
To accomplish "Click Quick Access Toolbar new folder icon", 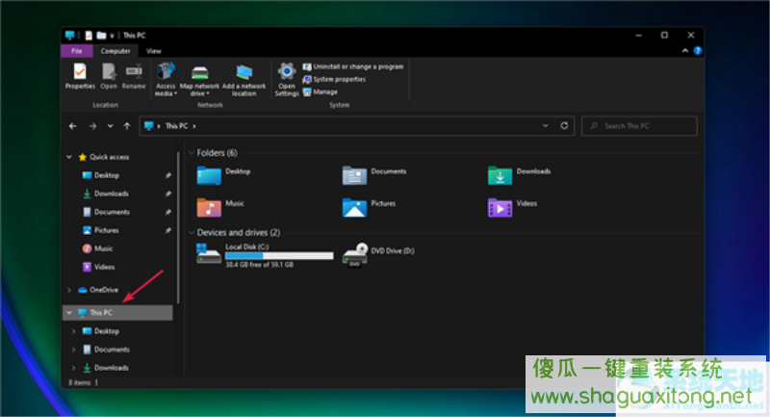I will [101, 36].
